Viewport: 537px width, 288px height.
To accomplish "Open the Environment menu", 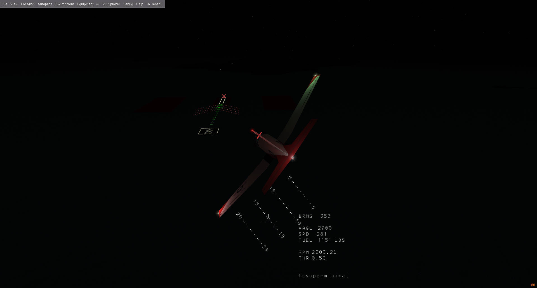I will 64,4.
